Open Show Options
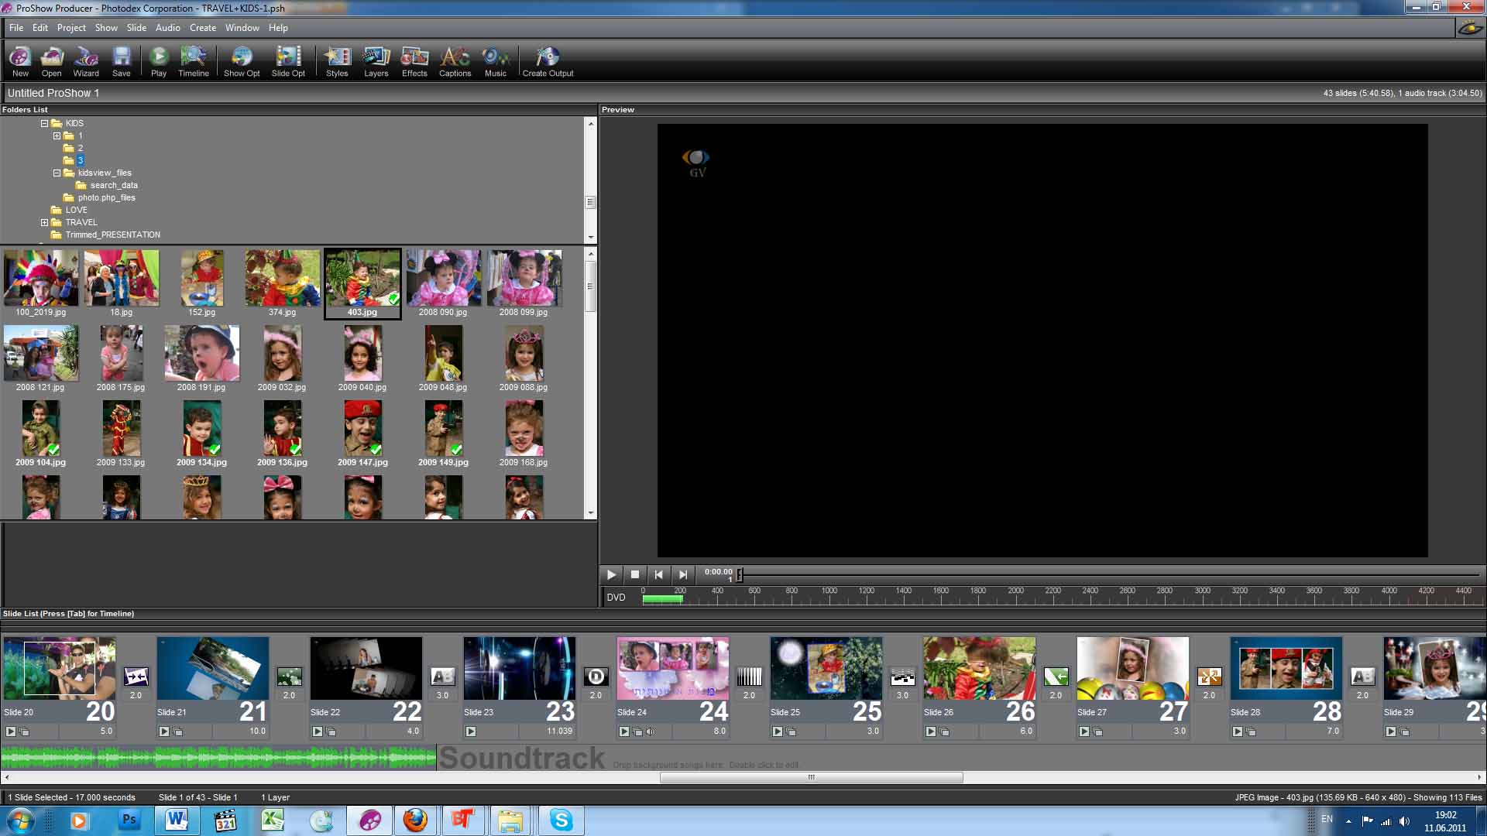The height and width of the screenshot is (836, 1487). pos(242,61)
